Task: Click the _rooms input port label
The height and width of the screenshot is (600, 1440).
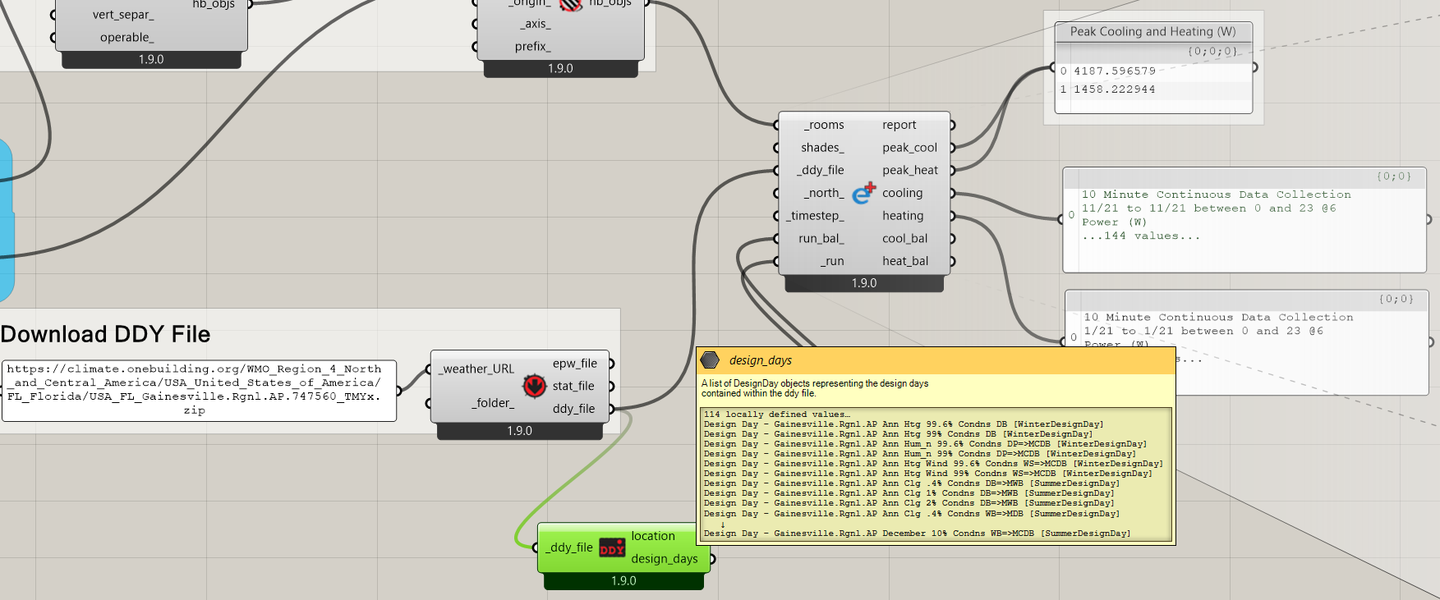Action: coord(824,125)
